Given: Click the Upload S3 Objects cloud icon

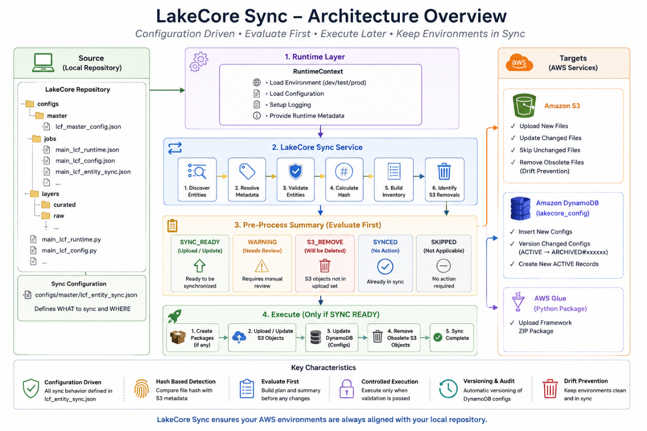Looking at the screenshot, I should pos(239,337).
